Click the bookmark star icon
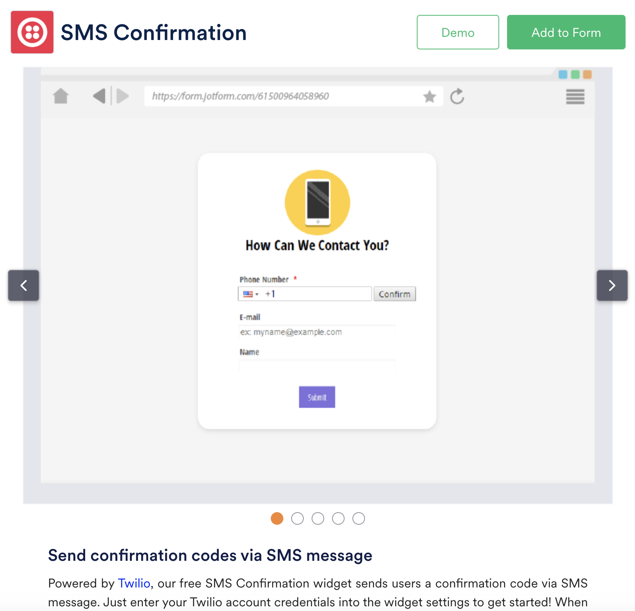Image resolution: width=635 pixels, height=611 pixels. [x=430, y=96]
